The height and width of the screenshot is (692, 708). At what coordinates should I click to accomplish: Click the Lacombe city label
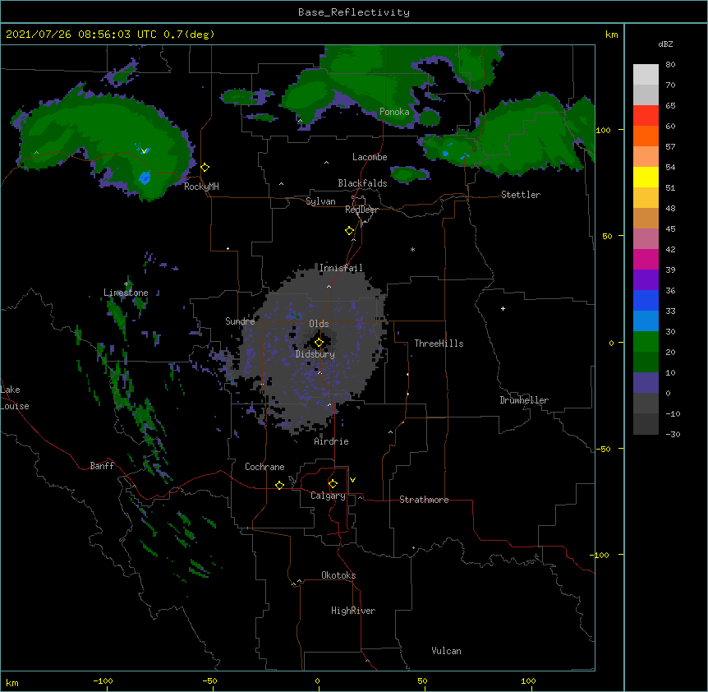370,157
